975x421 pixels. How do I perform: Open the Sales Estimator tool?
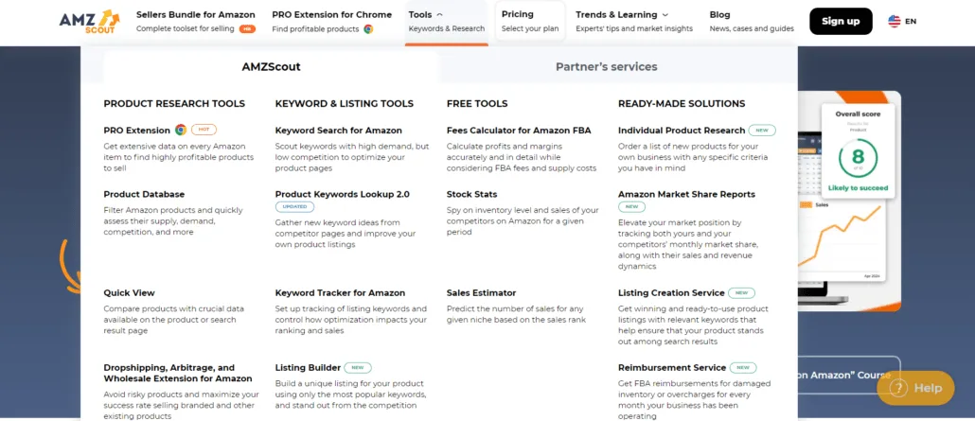coord(481,293)
